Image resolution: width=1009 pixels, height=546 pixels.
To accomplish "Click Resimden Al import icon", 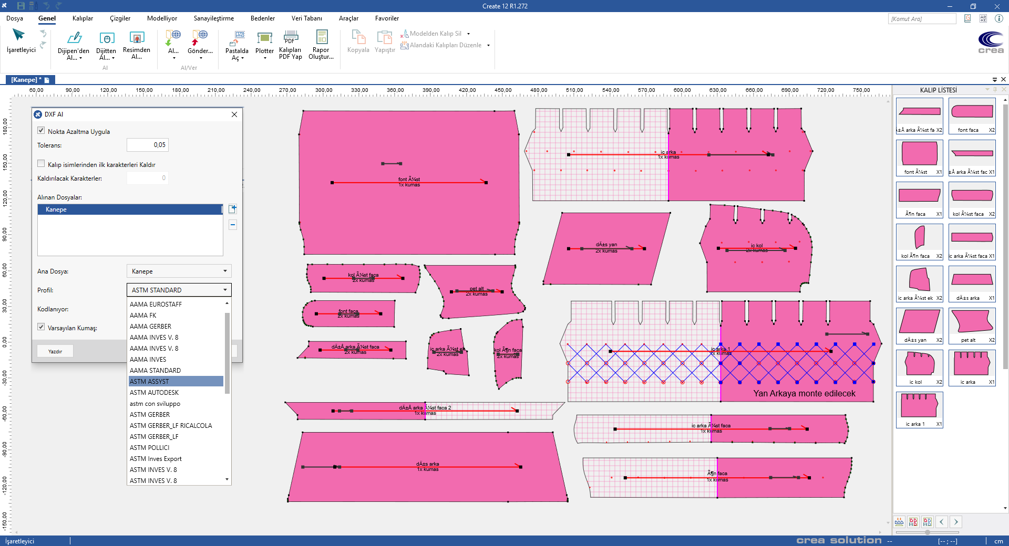I will click(x=137, y=38).
